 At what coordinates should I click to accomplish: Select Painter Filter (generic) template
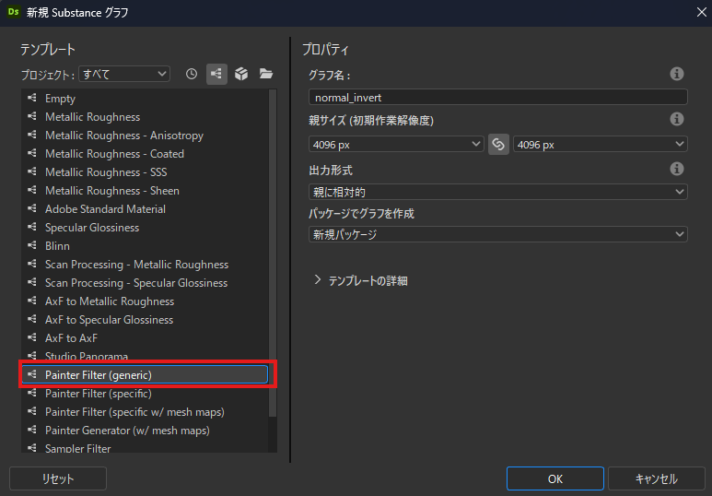pyautogui.click(x=145, y=374)
